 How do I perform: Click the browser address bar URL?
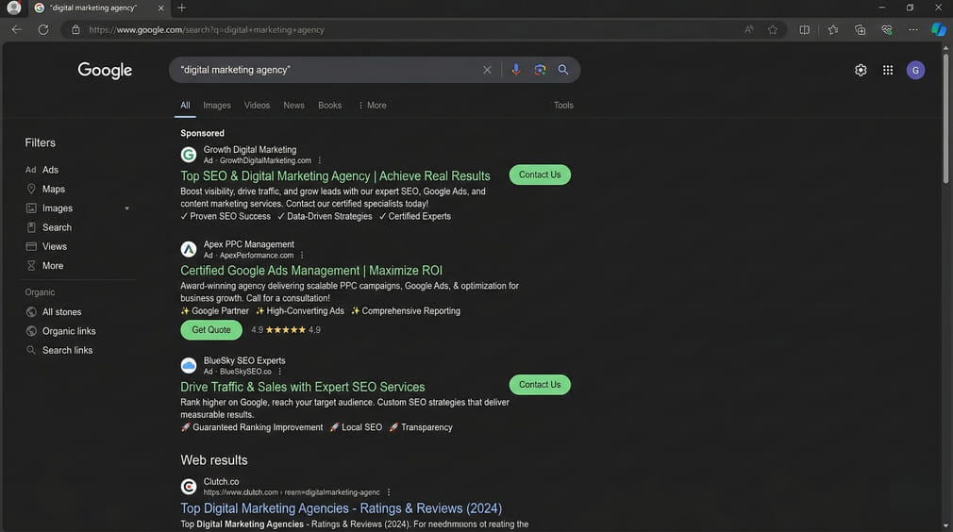click(206, 30)
